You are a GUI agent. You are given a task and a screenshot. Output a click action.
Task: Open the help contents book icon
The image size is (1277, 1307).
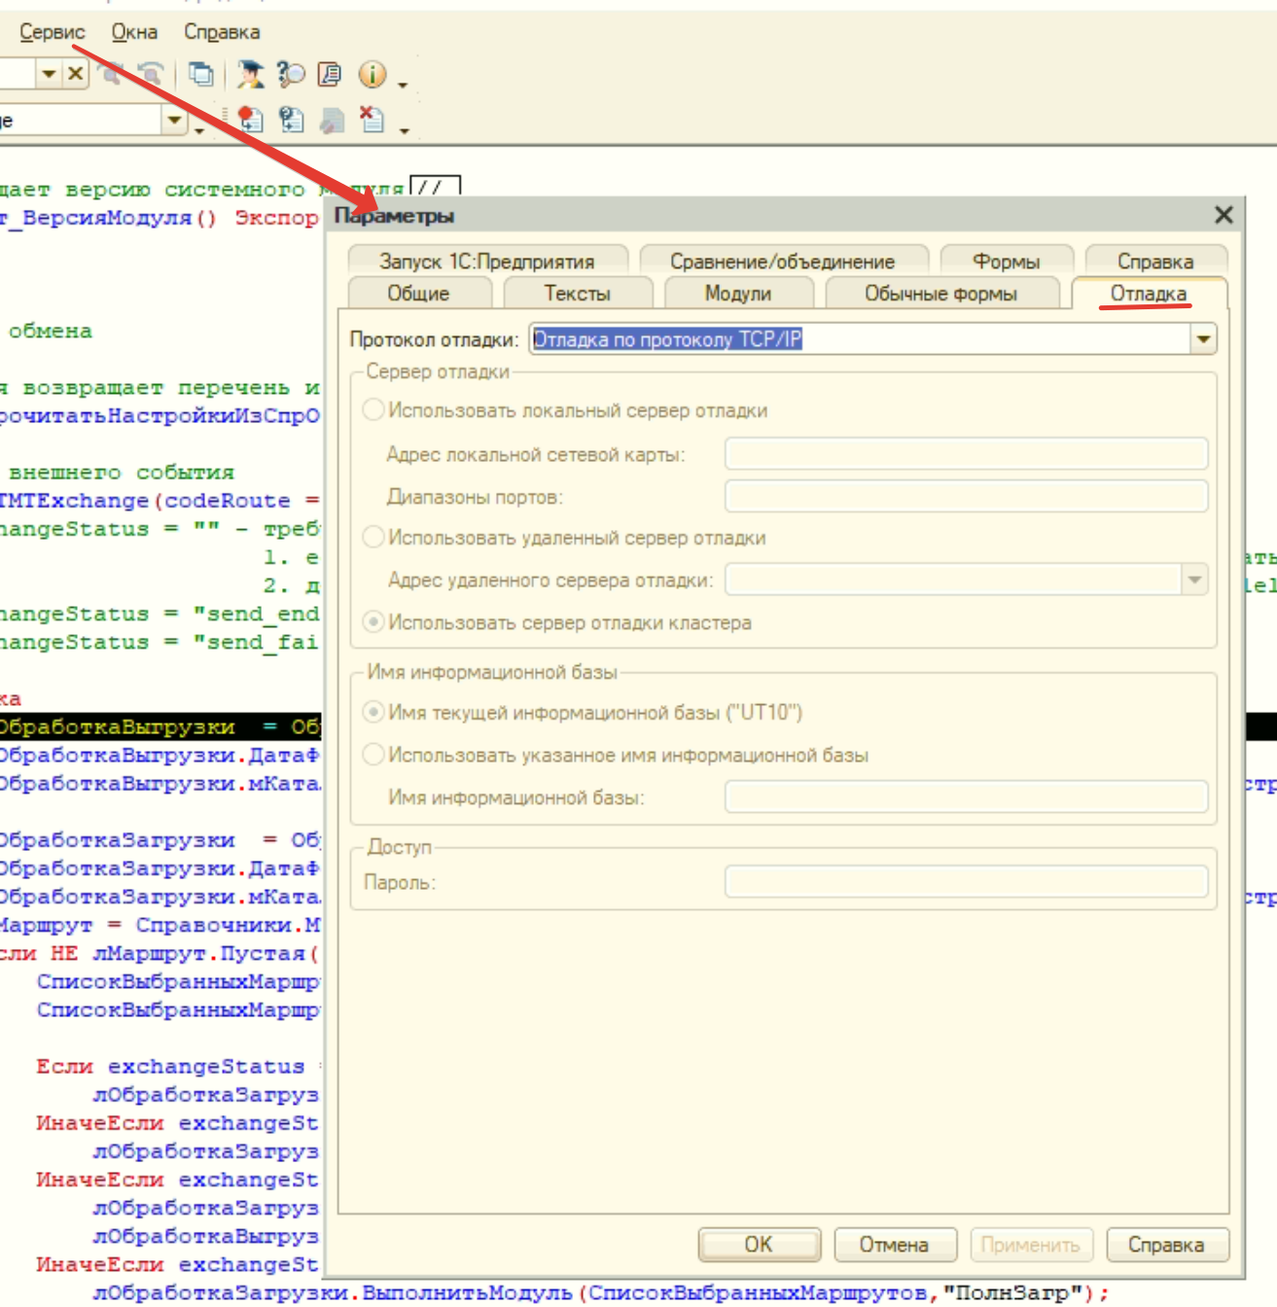pos(330,74)
